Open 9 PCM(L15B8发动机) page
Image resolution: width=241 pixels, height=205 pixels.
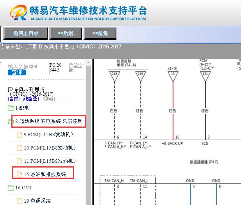[48, 135]
